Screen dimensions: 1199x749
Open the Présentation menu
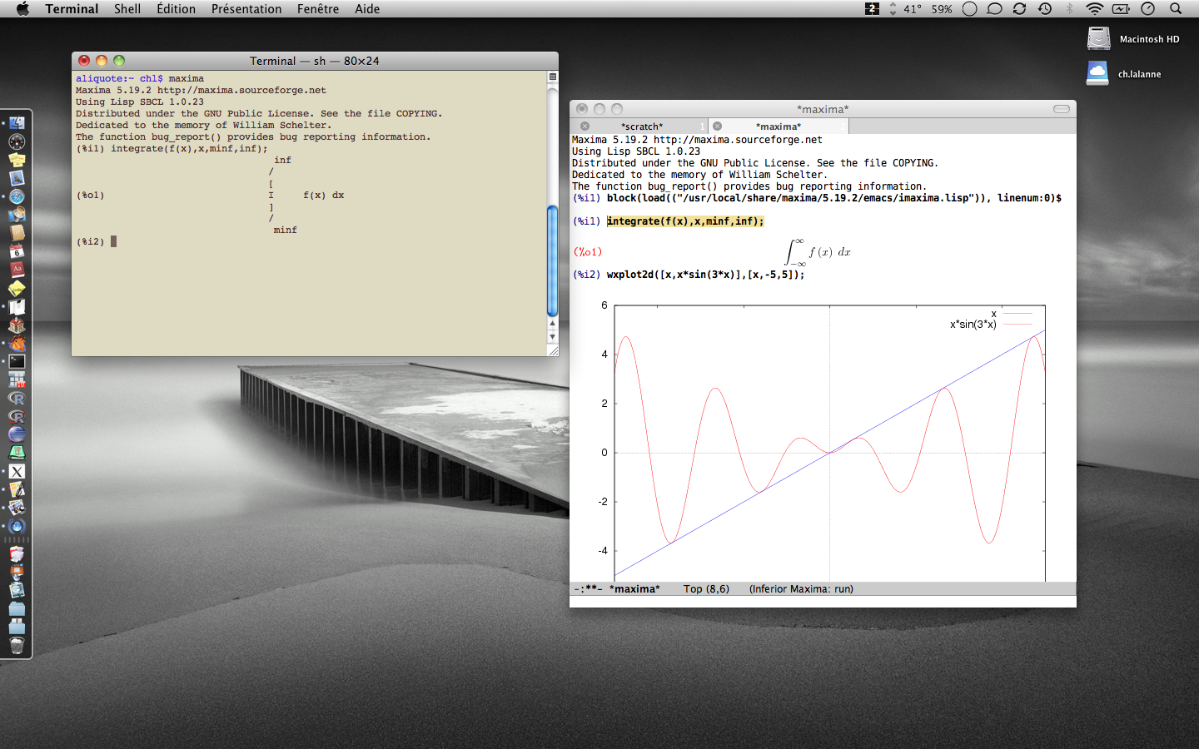246,9
